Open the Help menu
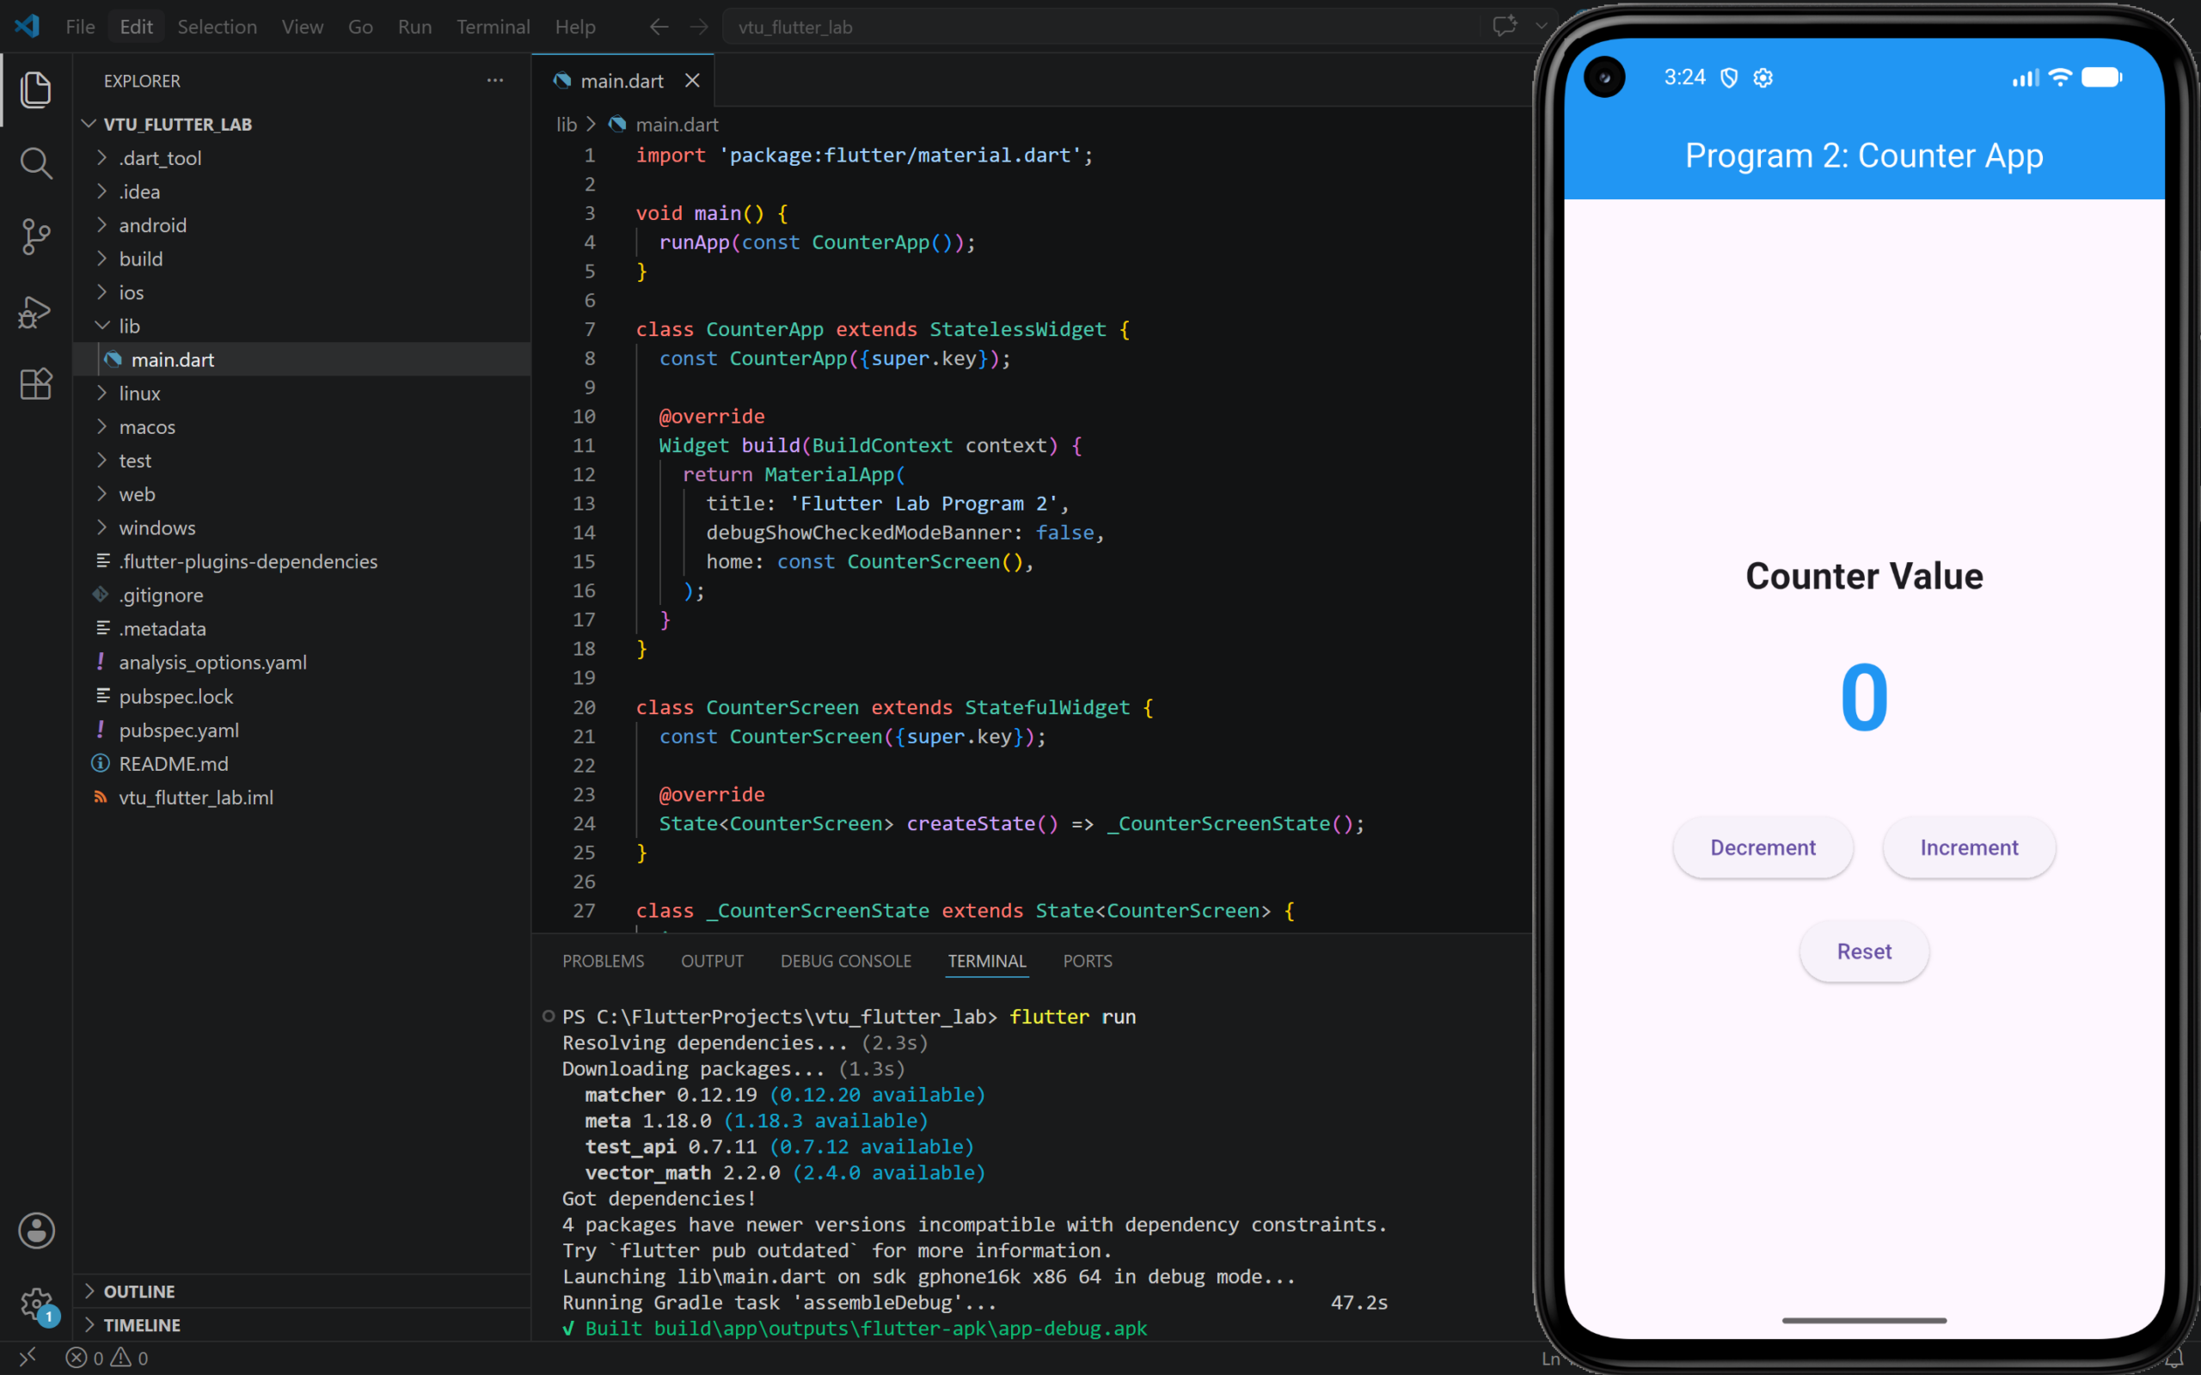The image size is (2201, 1375). pos(575,27)
